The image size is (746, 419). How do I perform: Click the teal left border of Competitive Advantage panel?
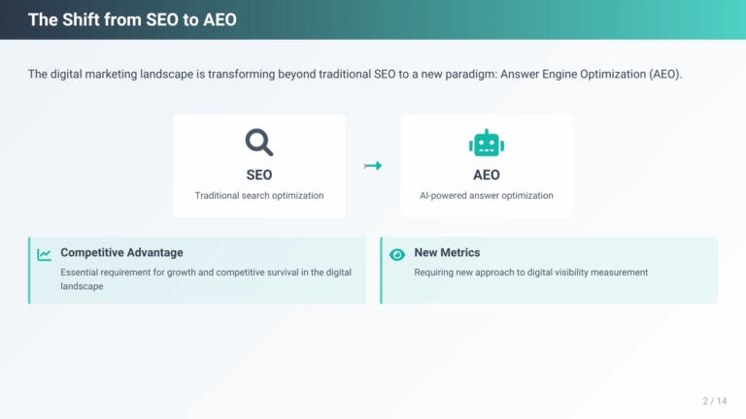[30, 271]
